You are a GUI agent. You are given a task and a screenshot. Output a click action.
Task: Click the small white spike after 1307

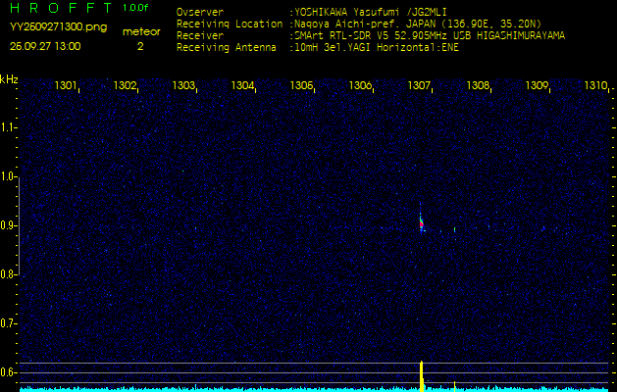click(x=454, y=383)
